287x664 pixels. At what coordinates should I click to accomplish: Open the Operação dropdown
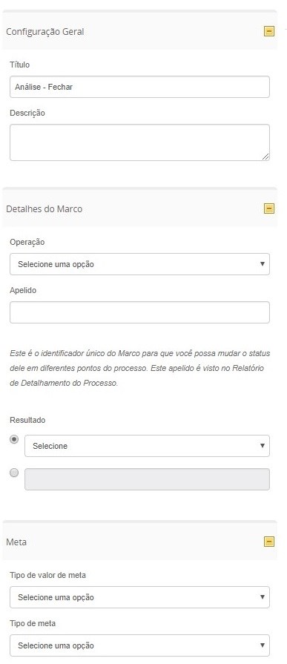pos(139,264)
